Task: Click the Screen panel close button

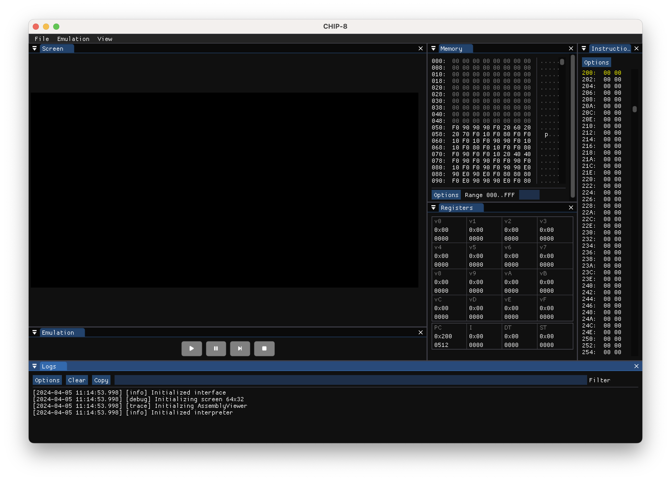Action: [x=421, y=48]
